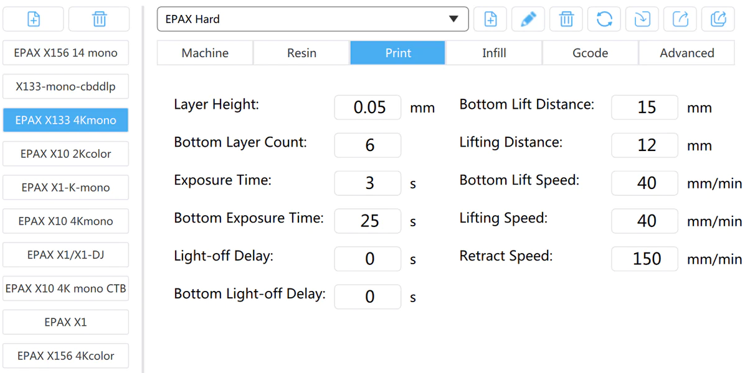Click the Bottom Light-off Delay field
Screen dimensions: 745x373
click(368, 297)
